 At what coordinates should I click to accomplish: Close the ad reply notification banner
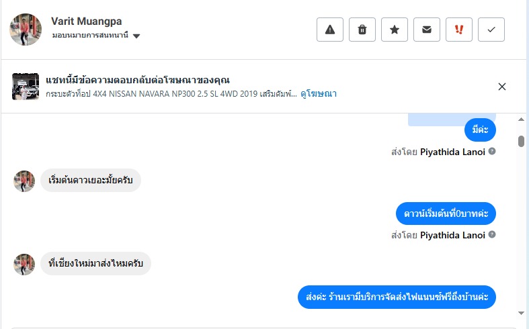click(x=502, y=87)
